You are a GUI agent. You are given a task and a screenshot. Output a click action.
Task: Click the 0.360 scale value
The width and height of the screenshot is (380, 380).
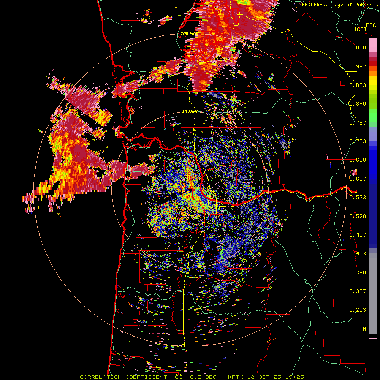point(358,273)
